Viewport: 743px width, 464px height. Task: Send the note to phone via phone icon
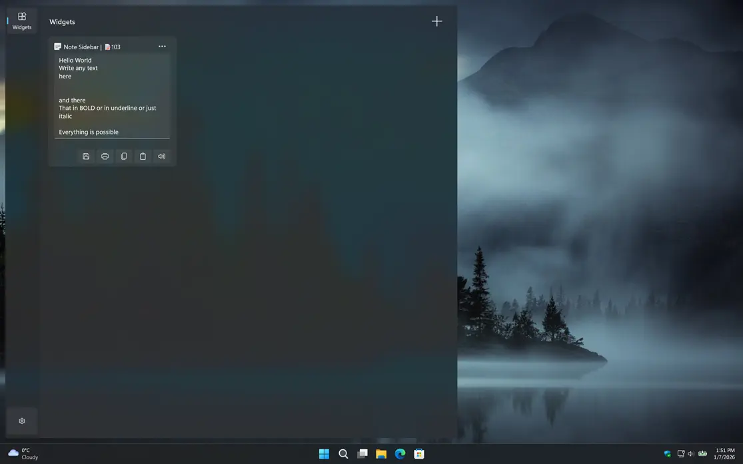[x=124, y=156]
